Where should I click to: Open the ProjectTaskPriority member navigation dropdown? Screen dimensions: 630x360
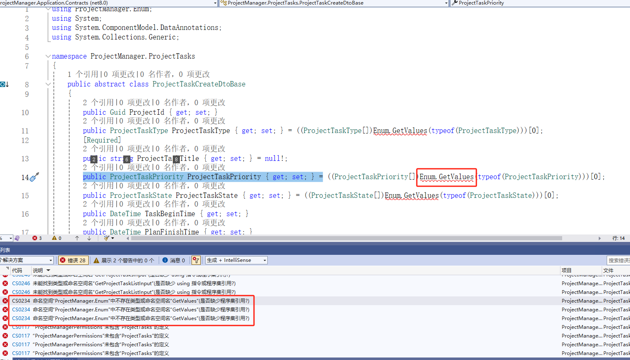[x=540, y=3]
